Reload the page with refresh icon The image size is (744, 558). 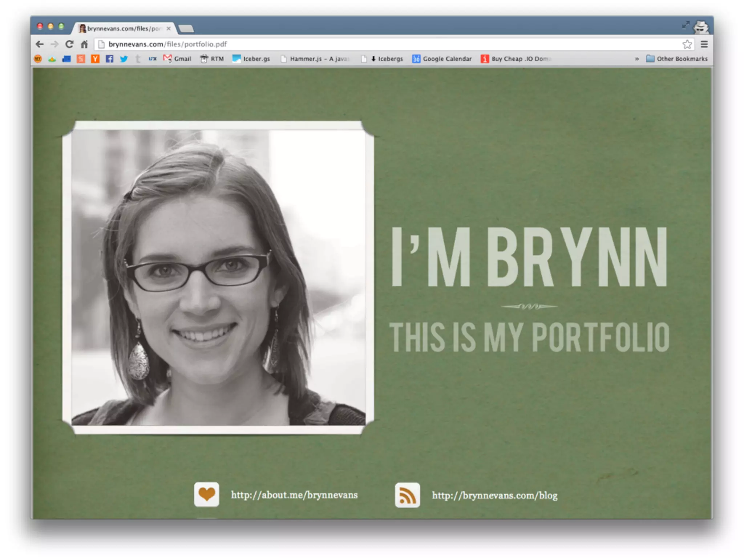click(69, 44)
